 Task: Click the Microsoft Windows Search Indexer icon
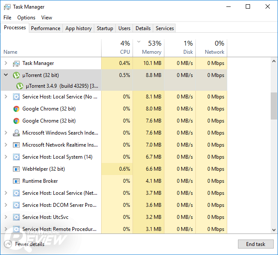pos(16,133)
